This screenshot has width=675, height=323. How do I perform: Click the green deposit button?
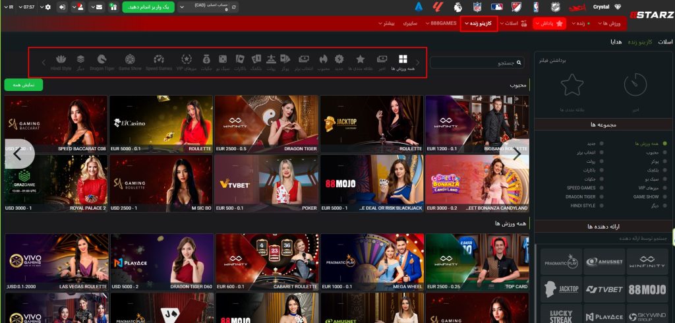[148, 7]
